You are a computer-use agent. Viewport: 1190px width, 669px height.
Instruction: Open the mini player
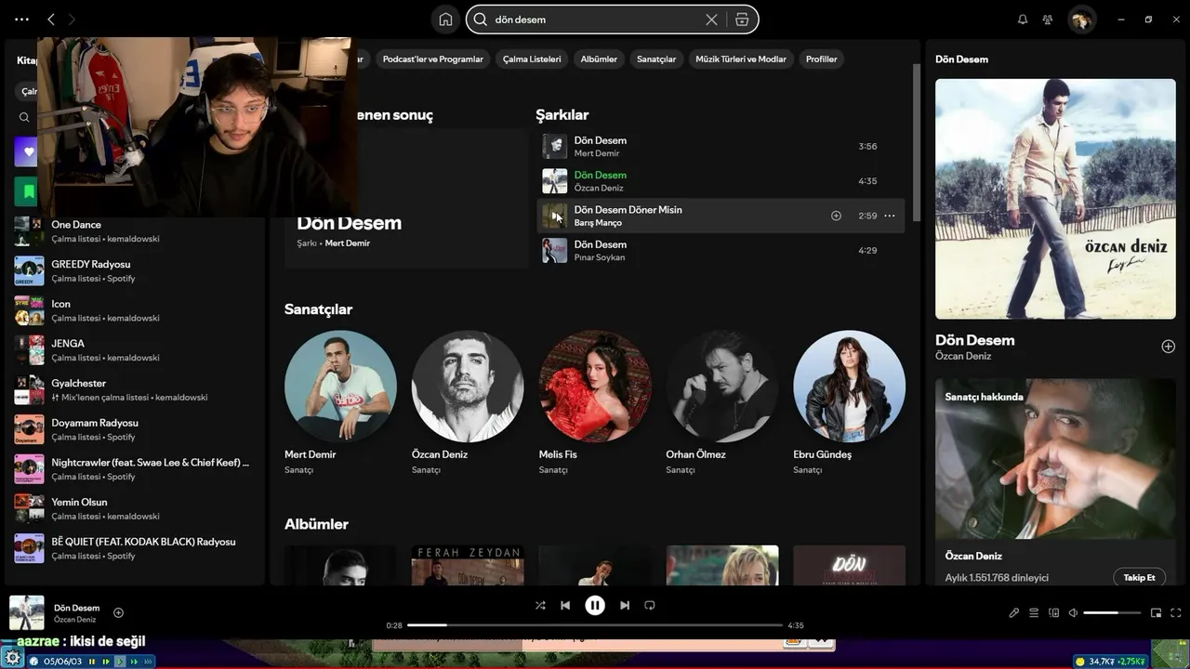[1156, 612]
